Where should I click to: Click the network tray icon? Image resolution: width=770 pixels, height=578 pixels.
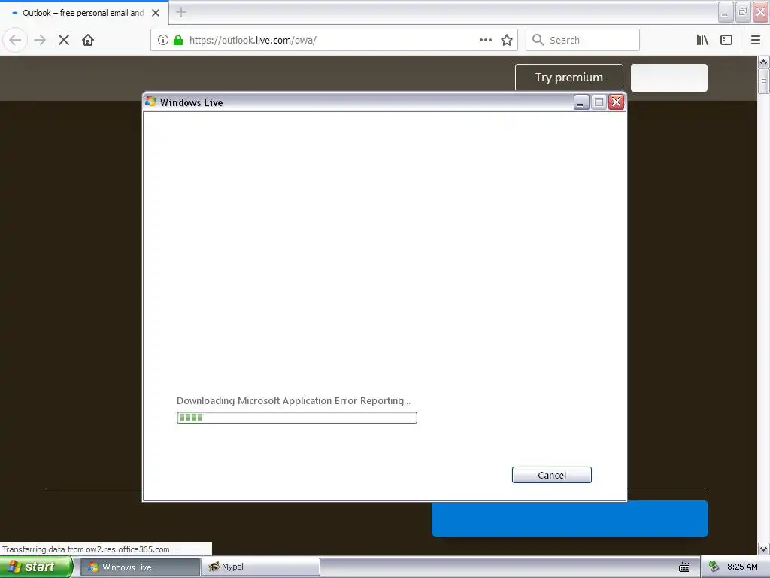coord(714,567)
